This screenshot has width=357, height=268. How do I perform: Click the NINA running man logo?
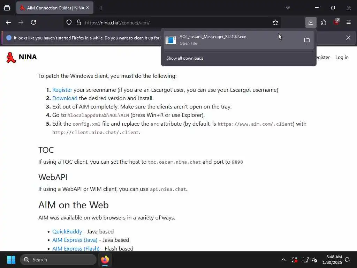11,58
